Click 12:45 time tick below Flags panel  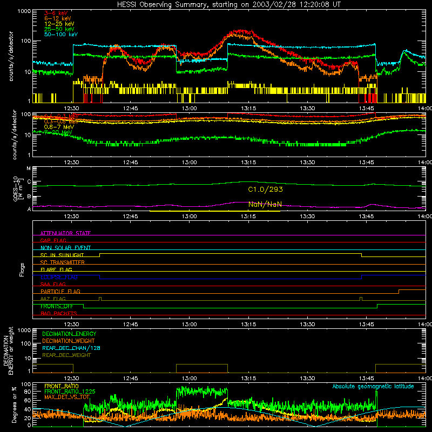(x=130, y=325)
